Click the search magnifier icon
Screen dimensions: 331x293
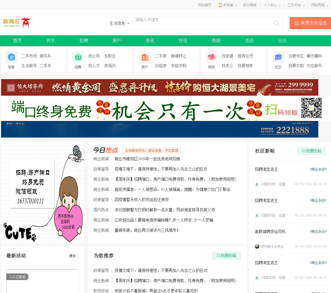point(276,23)
